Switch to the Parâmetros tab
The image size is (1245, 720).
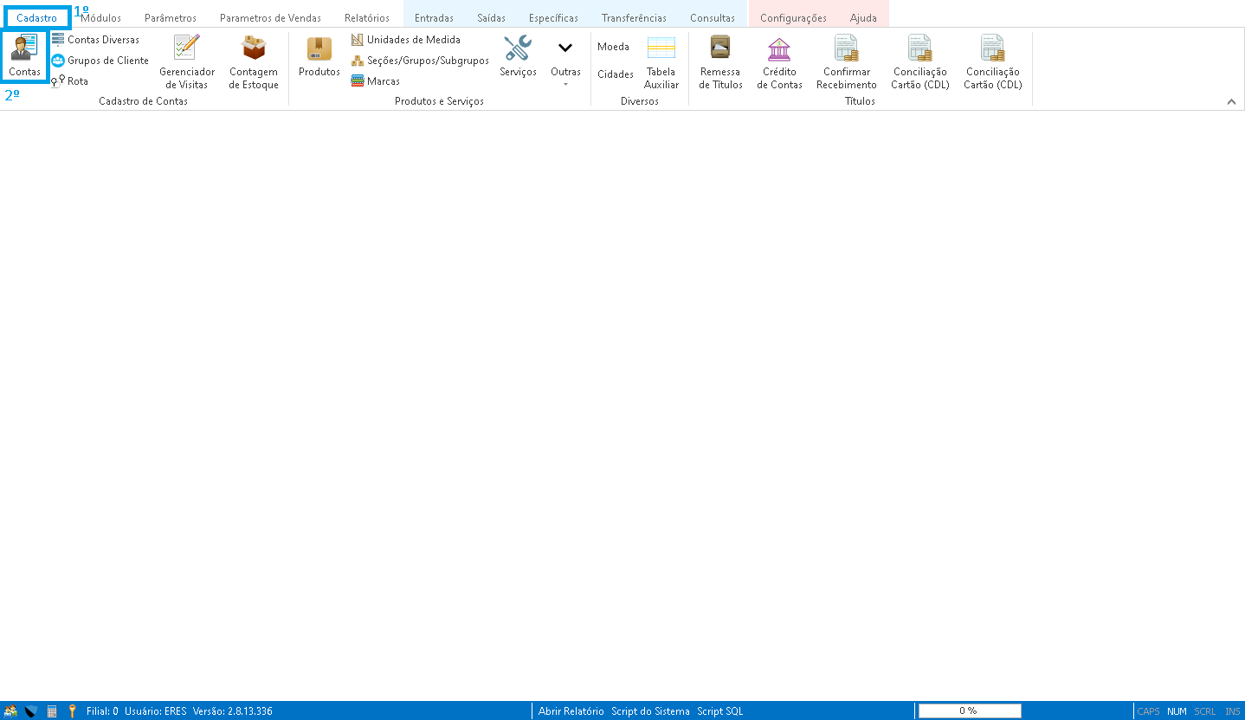pos(171,18)
